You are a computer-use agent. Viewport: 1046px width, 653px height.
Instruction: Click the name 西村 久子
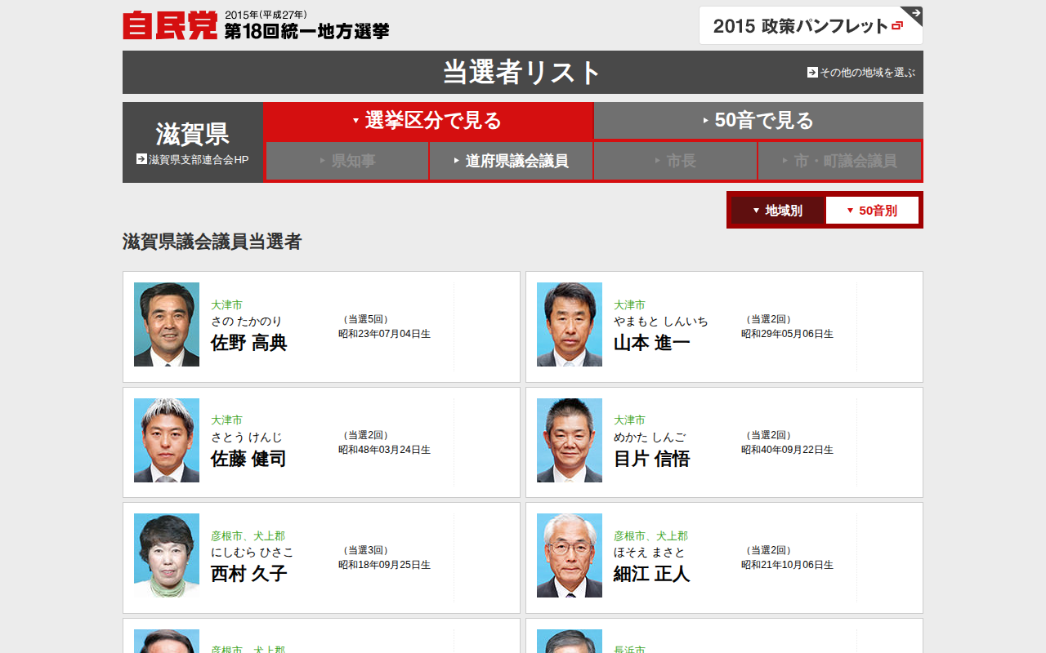(249, 574)
